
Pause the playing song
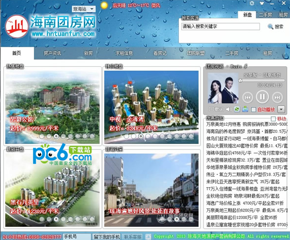[x=262, y=96]
